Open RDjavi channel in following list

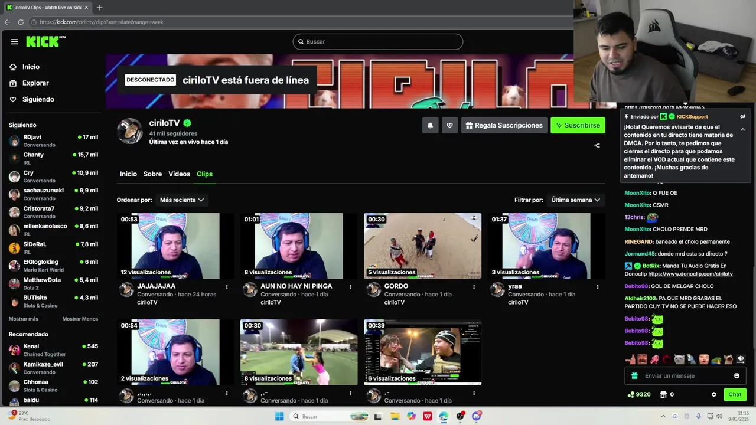pos(53,140)
